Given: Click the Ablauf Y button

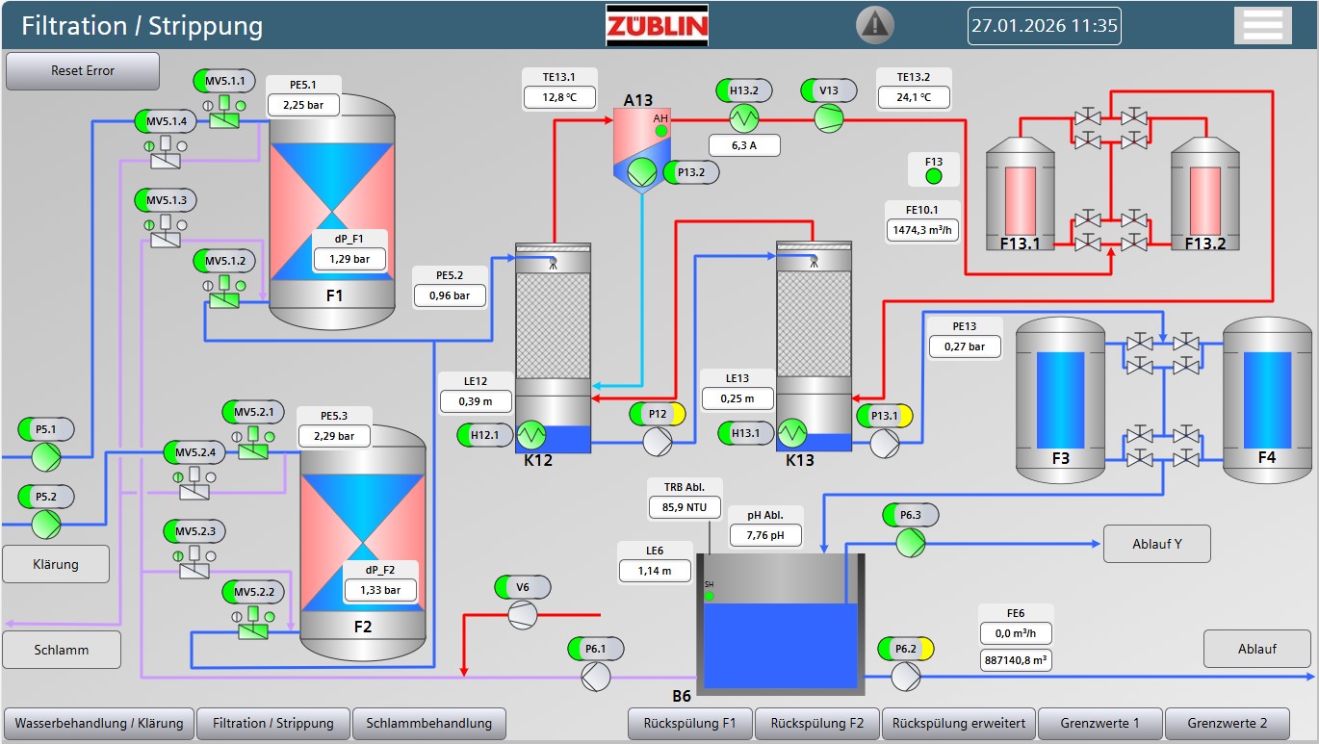Looking at the screenshot, I should (1156, 544).
